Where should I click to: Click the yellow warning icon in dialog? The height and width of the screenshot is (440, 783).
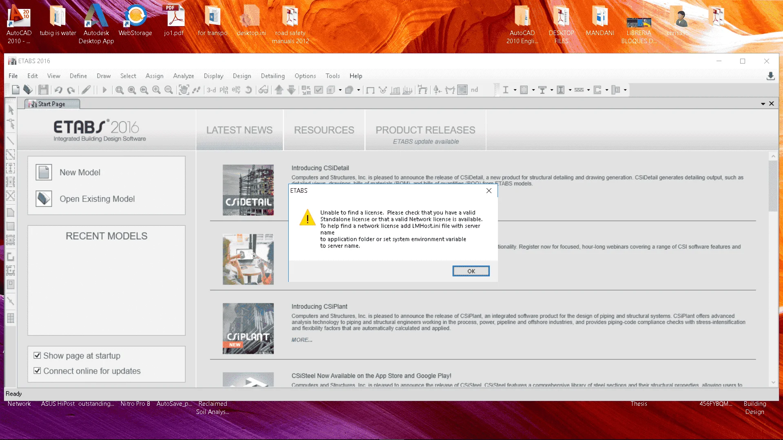307,217
